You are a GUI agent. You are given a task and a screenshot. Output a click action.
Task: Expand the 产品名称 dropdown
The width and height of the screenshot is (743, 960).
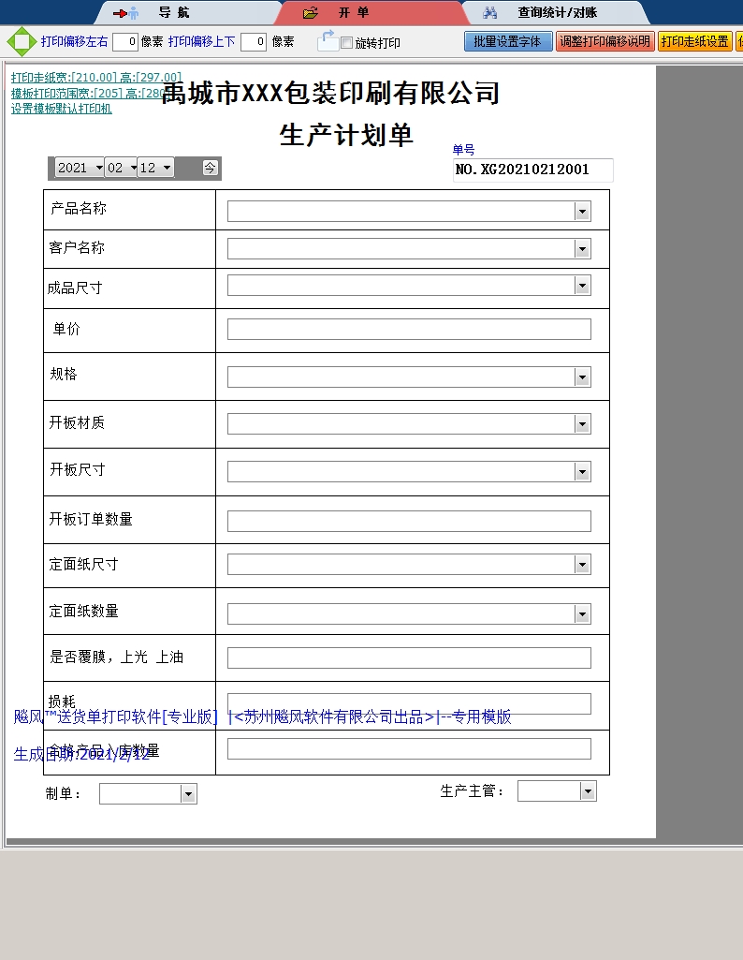pos(582,212)
